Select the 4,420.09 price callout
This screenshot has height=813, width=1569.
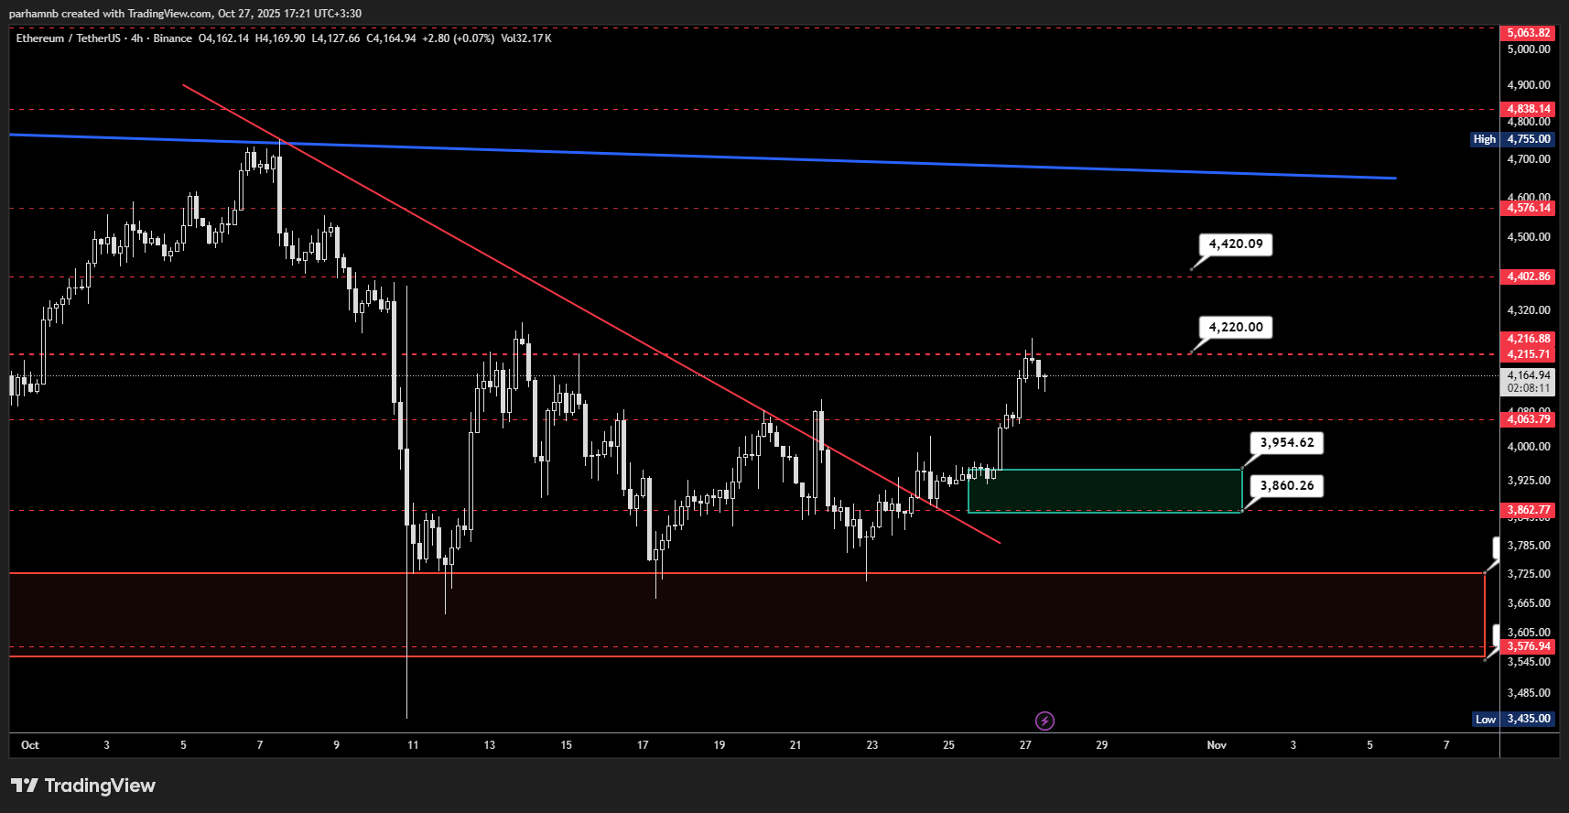(1235, 244)
